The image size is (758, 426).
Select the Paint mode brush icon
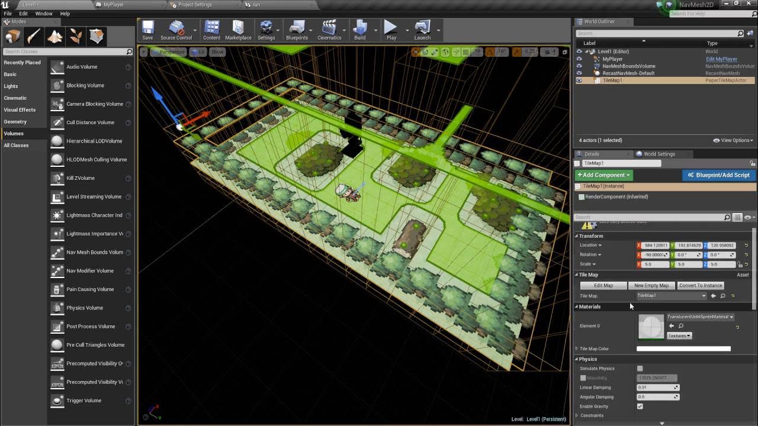point(34,37)
